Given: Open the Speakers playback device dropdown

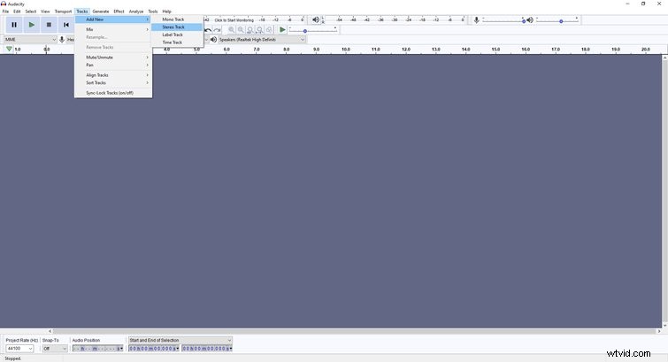Looking at the screenshot, I should click(x=262, y=39).
